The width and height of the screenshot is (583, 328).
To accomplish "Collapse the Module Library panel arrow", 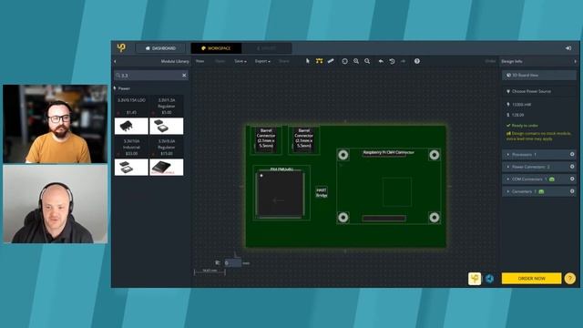I will (x=116, y=61).
